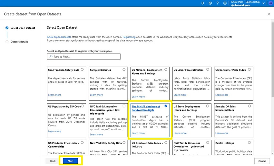Open the settings gear icon

(210, 3)
